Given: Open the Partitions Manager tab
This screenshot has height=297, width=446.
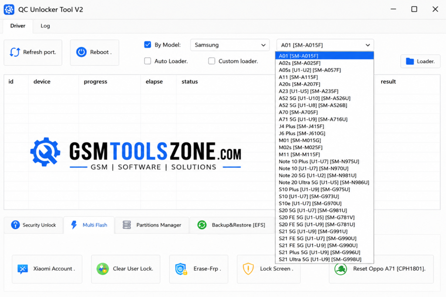Looking at the screenshot, I should [x=152, y=225].
